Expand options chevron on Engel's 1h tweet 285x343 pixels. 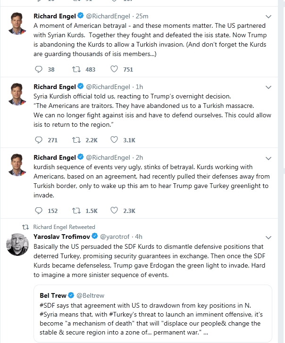268,87
